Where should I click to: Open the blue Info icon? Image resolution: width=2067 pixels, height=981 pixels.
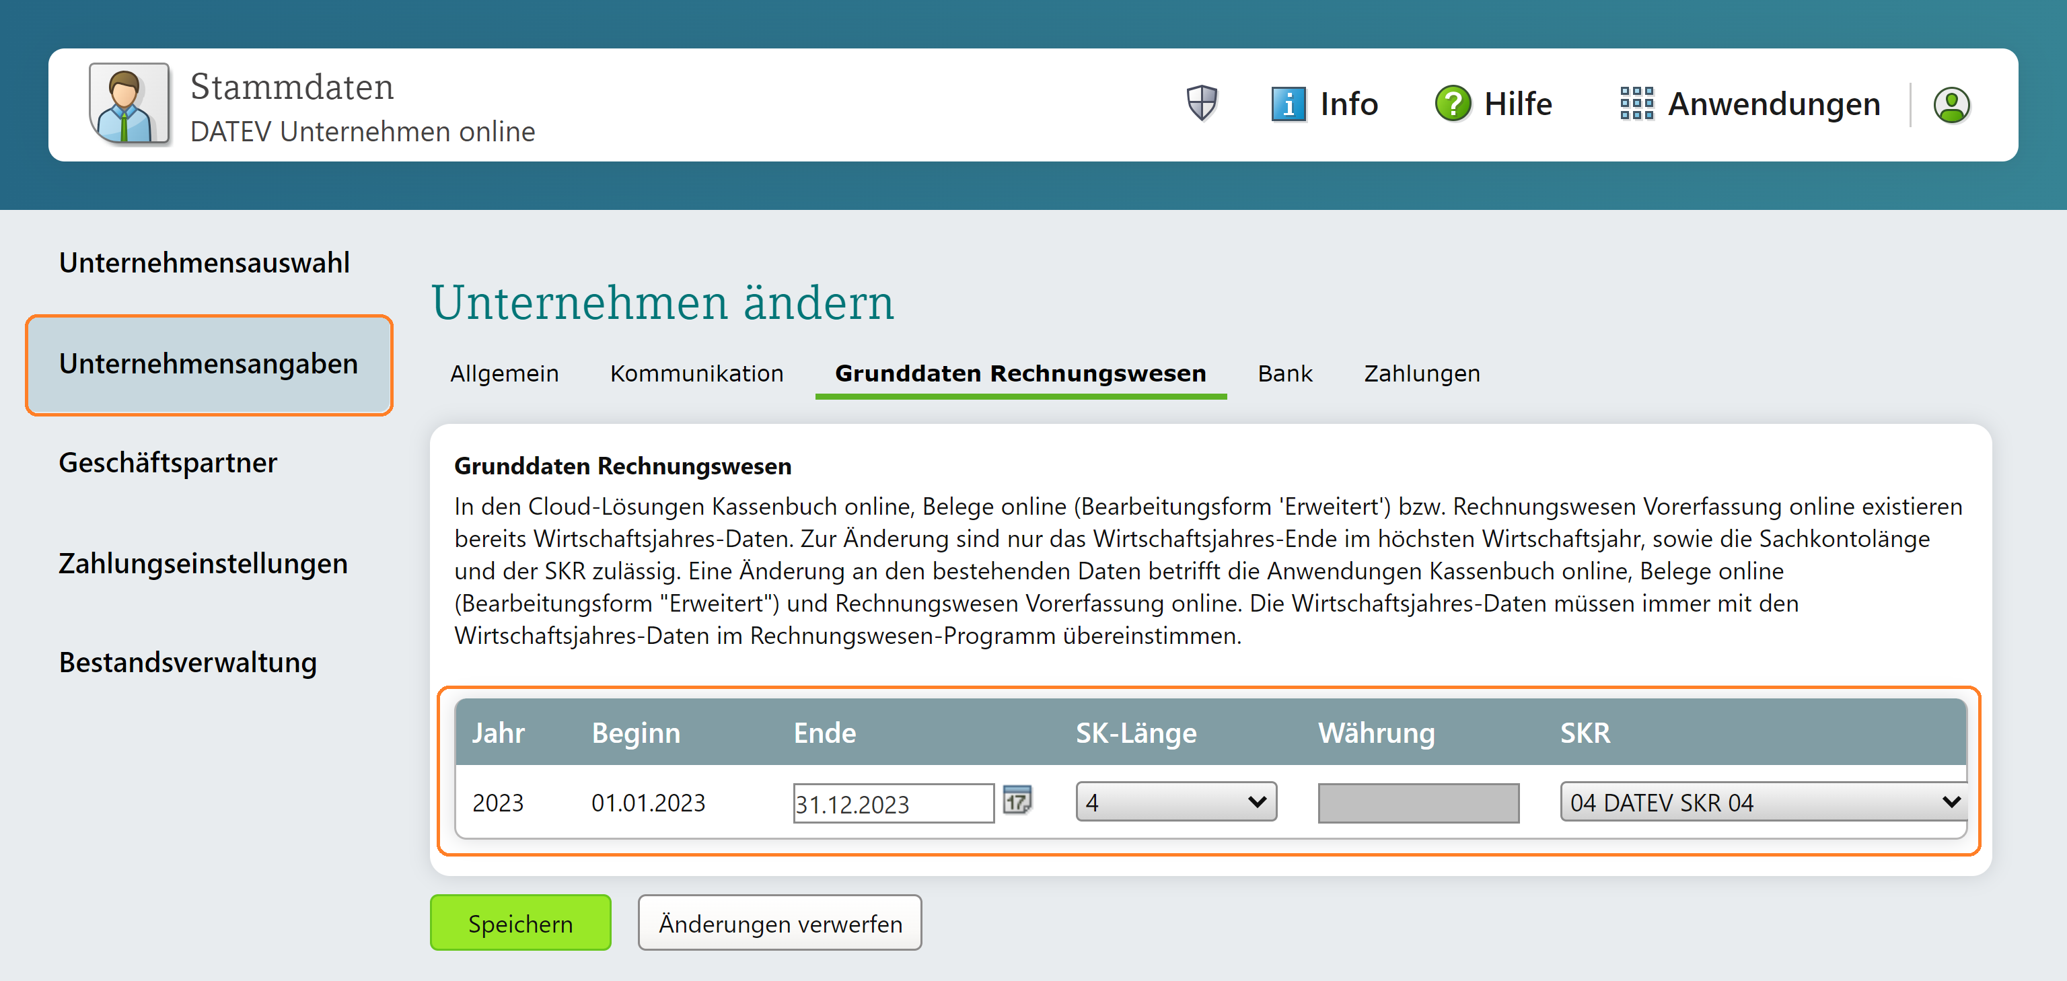pos(1288,104)
